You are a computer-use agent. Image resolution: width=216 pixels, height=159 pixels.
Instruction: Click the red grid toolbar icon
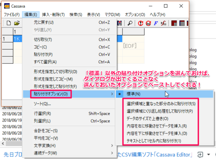coord(174,23)
